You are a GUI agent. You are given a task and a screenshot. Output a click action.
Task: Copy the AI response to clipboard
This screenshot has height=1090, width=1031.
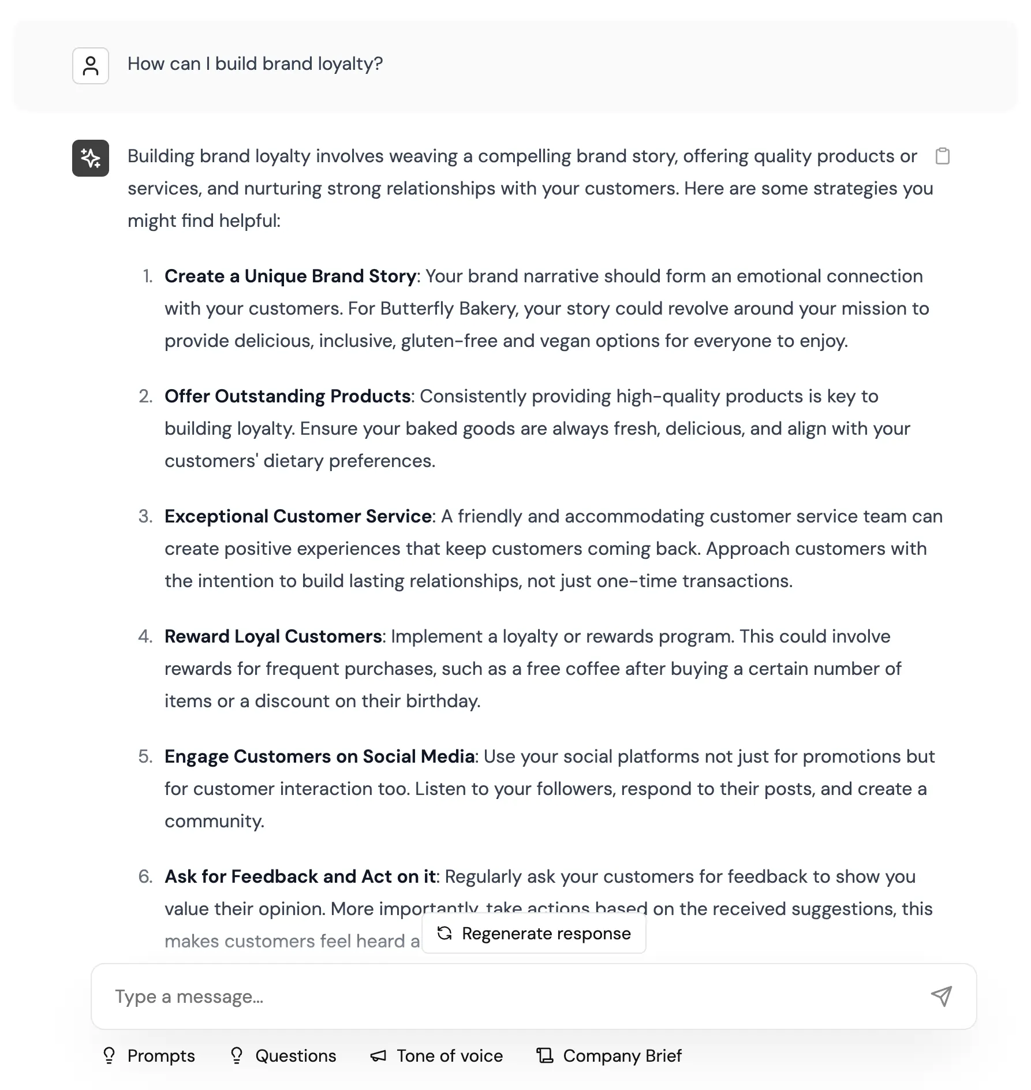point(943,156)
